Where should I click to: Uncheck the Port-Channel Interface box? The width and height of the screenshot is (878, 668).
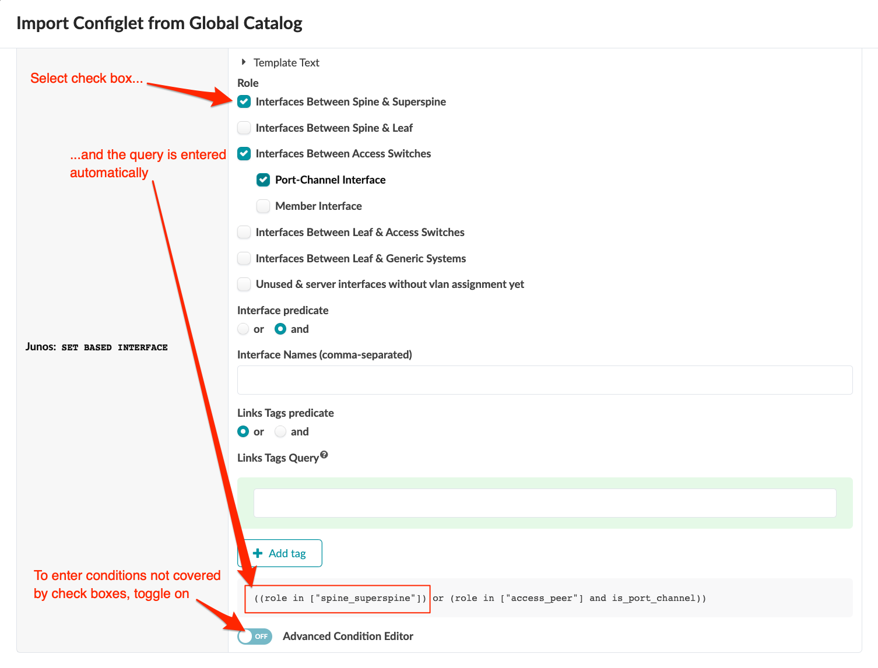(x=264, y=180)
